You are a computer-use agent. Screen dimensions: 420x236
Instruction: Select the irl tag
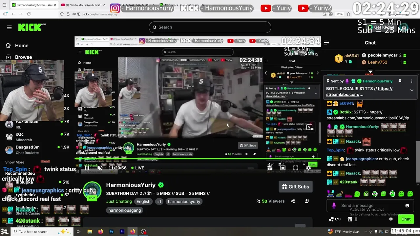coord(159,202)
